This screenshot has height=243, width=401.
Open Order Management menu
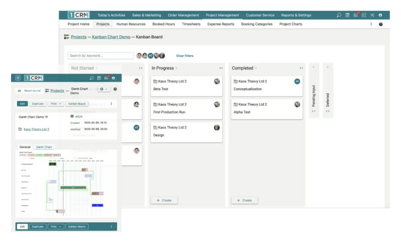tap(183, 15)
